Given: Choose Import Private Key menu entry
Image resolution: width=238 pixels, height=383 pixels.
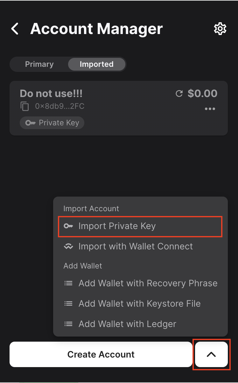Looking at the screenshot, I should 117,226.
